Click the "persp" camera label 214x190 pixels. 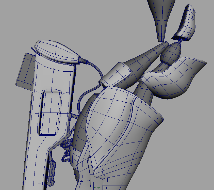point(96,187)
